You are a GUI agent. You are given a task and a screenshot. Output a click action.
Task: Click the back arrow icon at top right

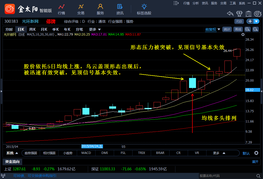pyautogui.click(x=230, y=14)
